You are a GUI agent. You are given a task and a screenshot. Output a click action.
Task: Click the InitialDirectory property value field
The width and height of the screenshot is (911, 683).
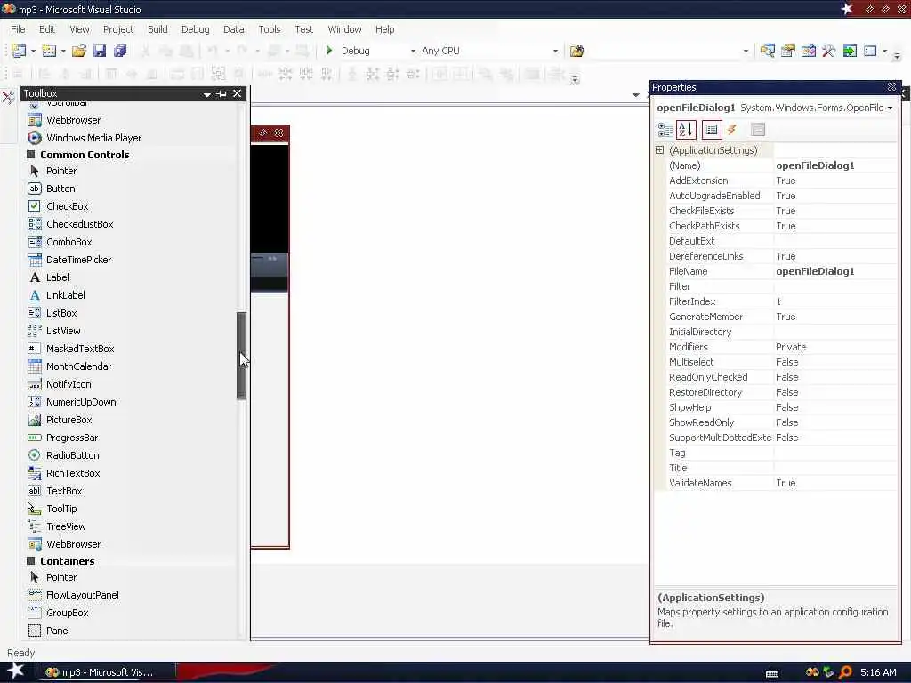coord(835,332)
